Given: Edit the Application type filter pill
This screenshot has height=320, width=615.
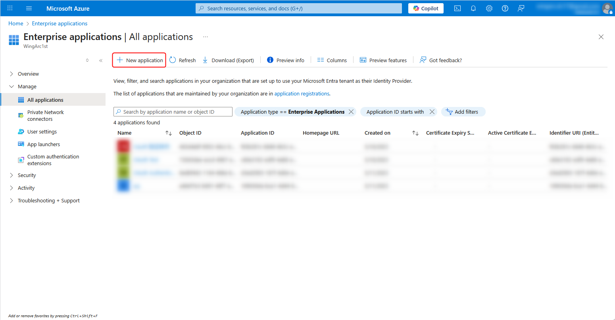Looking at the screenshot, I should pos(292,112).
